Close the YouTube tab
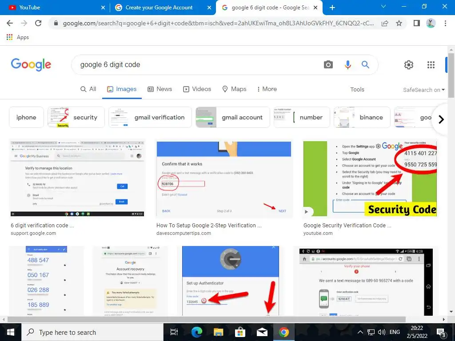The width and height of the screenshot is (455, 341). point(103,8)
